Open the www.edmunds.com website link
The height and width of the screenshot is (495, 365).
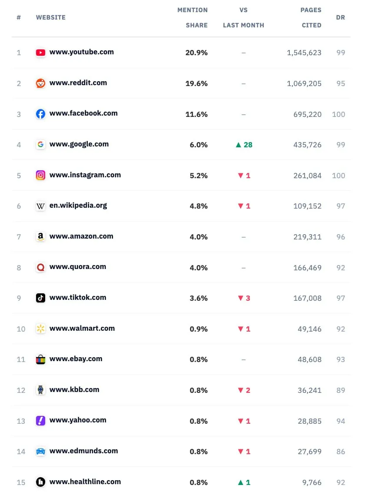click(x=84, y=451)
